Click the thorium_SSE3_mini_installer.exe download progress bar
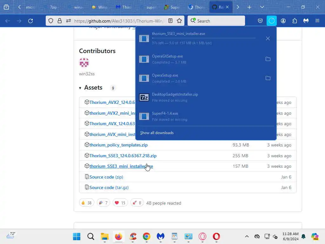 (x=204, y=38)
